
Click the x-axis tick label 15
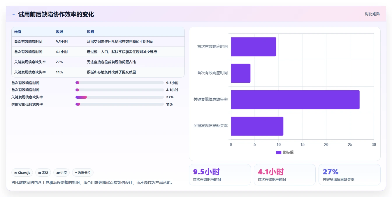click(302, 144)
